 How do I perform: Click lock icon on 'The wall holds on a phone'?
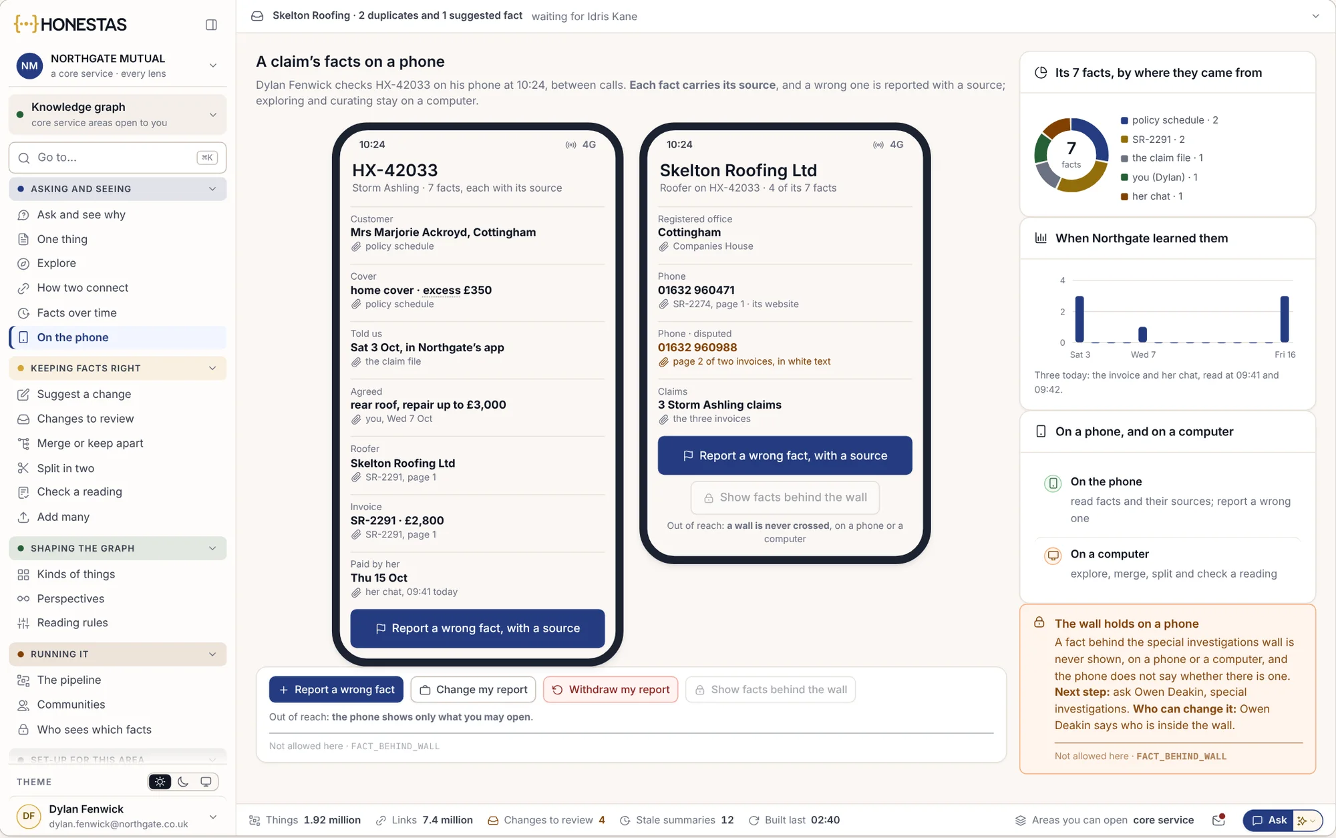[1039, 622]
